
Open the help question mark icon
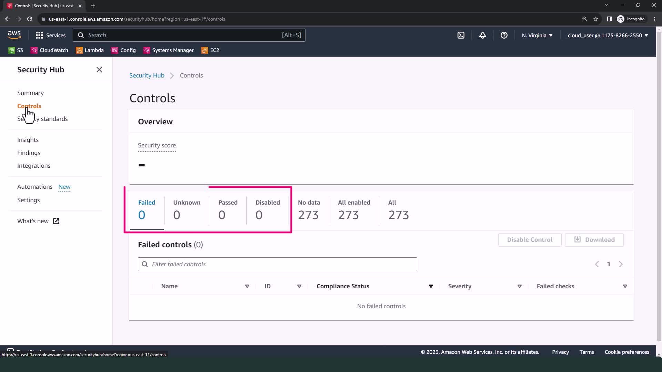point(504,35)
